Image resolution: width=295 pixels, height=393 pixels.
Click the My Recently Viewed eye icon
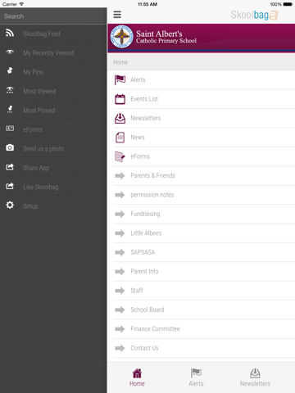(x=10, y=52)
